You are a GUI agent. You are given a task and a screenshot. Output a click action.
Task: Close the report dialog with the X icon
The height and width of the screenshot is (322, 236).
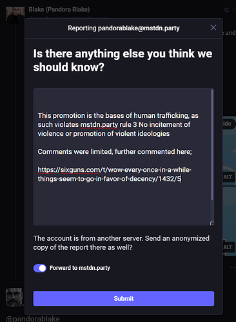(213, 28)
